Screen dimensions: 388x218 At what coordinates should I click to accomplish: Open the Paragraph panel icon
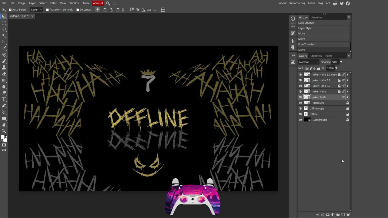click(293, 48)
